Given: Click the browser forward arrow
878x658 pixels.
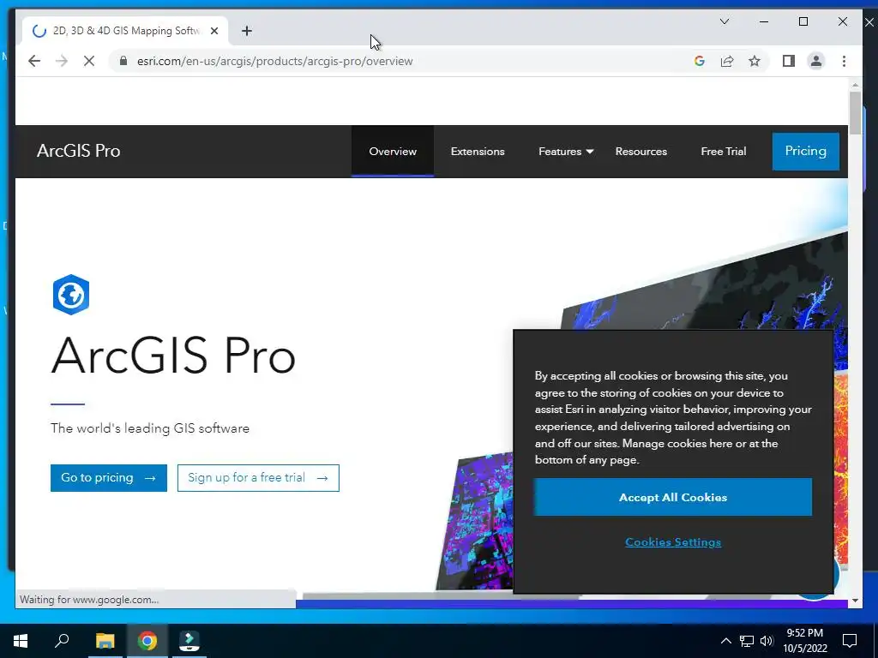Looking at the screenshot, I should pos(62,61).
